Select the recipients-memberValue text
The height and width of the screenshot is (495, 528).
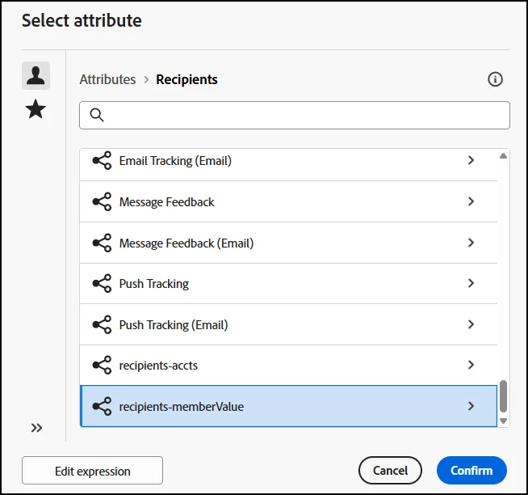181,407
